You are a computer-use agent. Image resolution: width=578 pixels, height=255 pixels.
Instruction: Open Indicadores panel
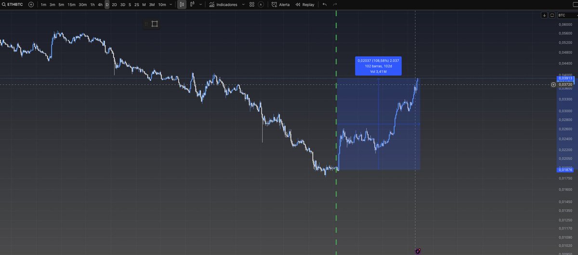223,4
